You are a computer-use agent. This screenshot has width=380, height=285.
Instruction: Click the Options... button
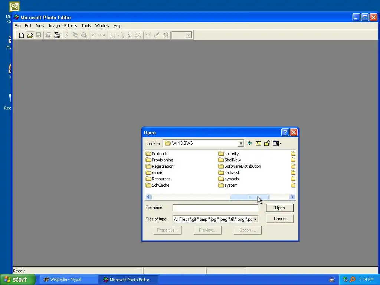pyautogui.click(x=248, y=230)
